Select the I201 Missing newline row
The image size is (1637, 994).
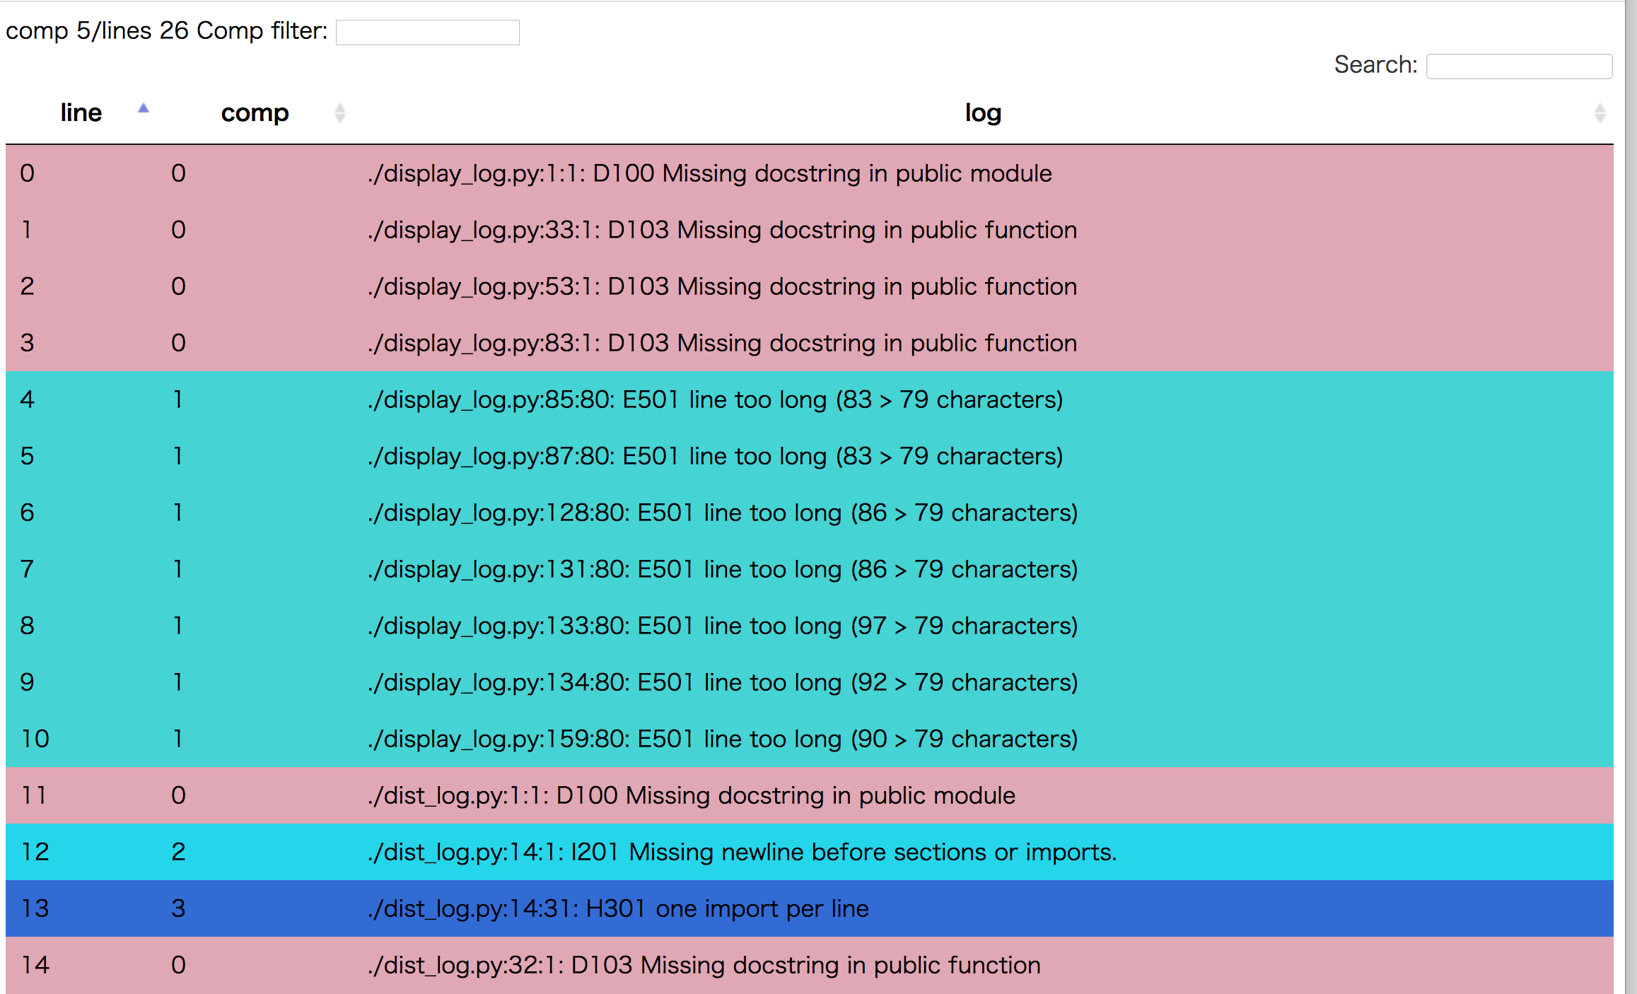pyautogui.click(x=742, y=852)
